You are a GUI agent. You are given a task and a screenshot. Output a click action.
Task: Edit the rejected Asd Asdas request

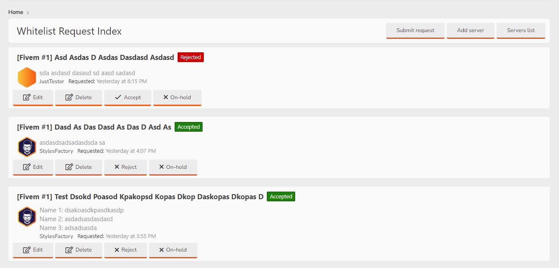click(33, 97)
